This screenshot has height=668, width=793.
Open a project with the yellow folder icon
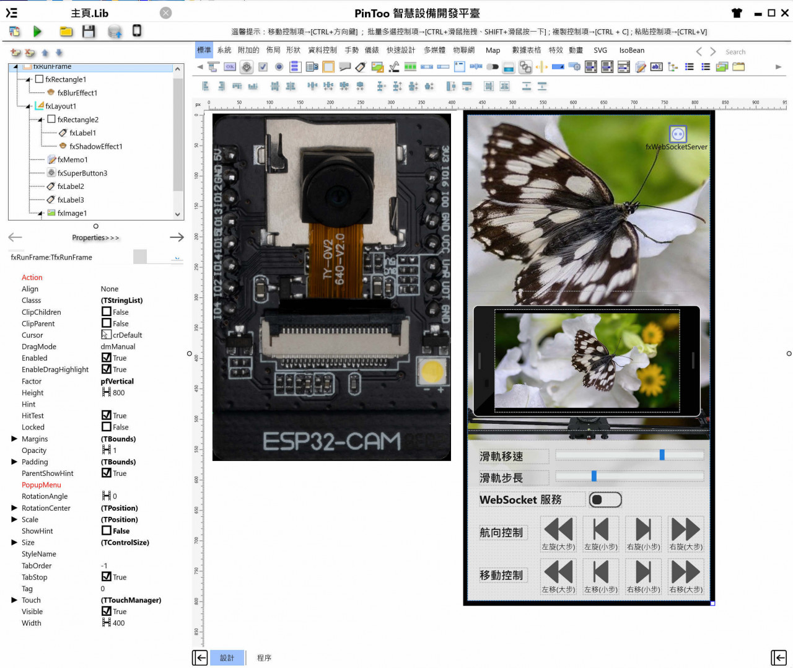66,31
